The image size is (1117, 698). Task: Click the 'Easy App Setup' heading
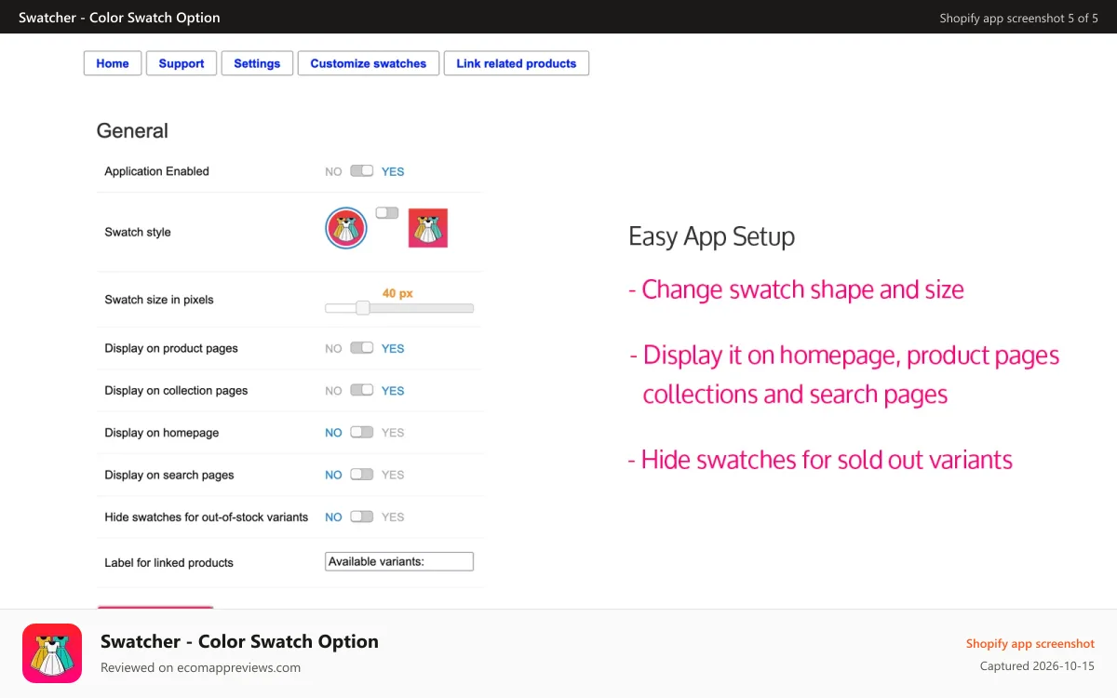click(711, 236)
